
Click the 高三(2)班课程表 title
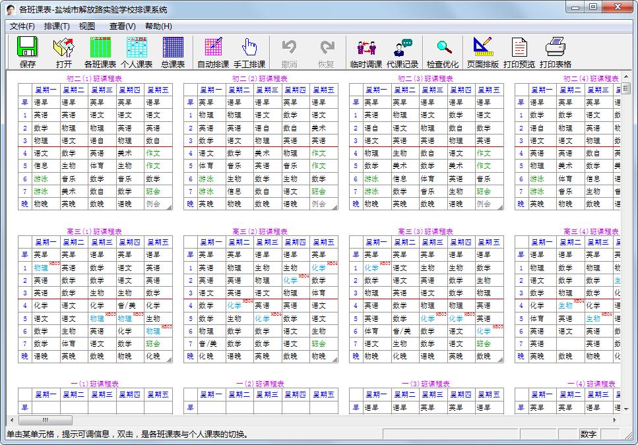coord(260,231)
